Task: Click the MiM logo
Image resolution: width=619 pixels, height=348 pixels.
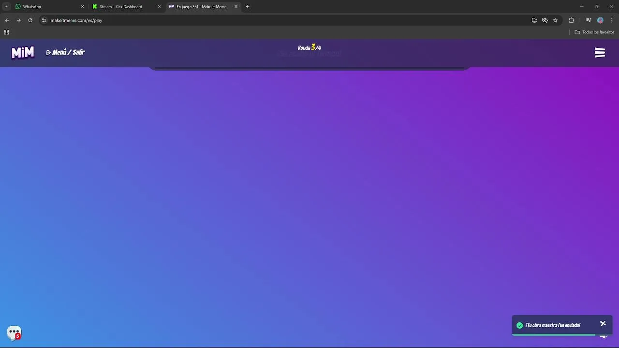Action: [23, 52]
